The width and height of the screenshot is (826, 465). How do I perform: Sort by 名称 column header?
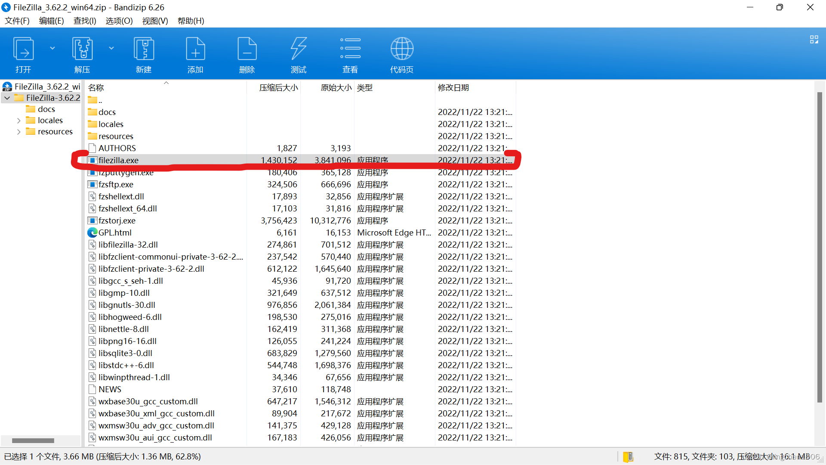pos(96,88)
